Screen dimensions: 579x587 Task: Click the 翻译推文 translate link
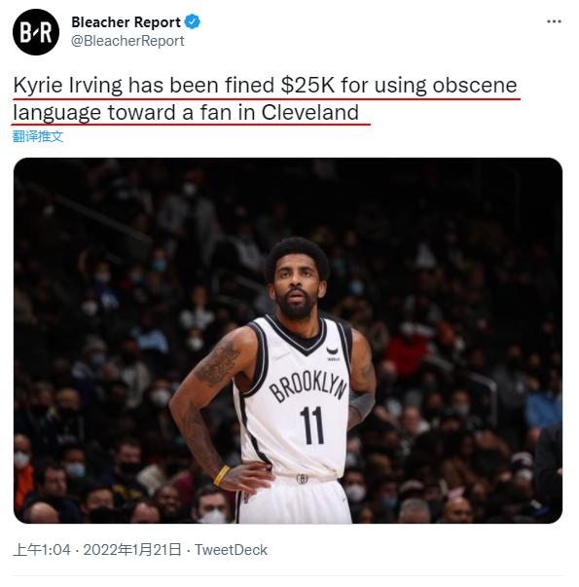tap(38, 136)
